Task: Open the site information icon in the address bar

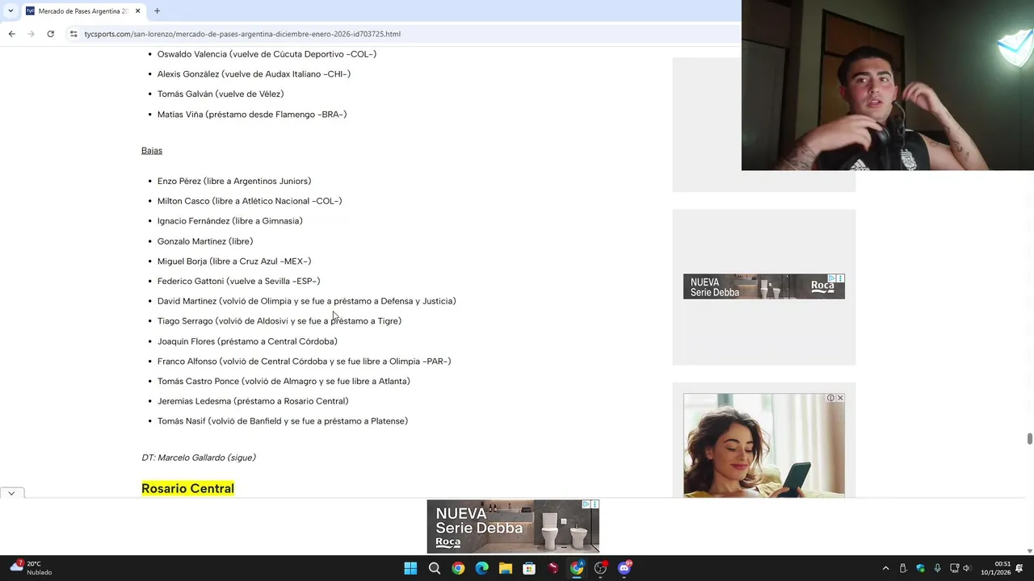Action: (74, 34)
